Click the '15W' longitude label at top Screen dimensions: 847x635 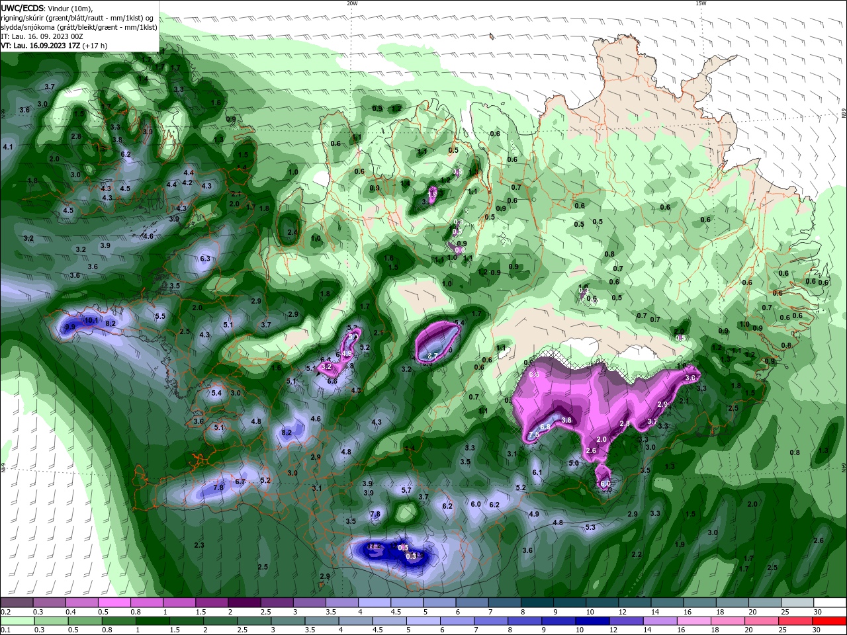(x=701, y=3)
